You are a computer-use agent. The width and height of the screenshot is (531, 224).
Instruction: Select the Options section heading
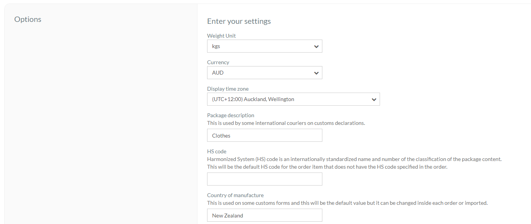(28, 19)
